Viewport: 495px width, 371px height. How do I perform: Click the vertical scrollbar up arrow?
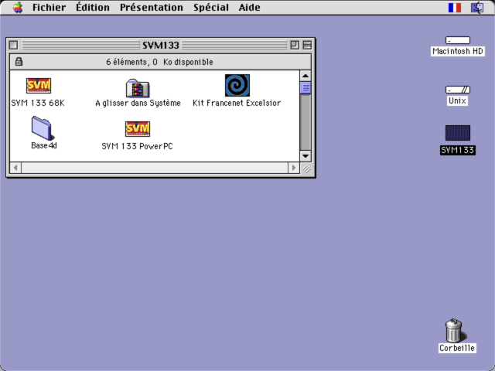[x=306, y=76]
